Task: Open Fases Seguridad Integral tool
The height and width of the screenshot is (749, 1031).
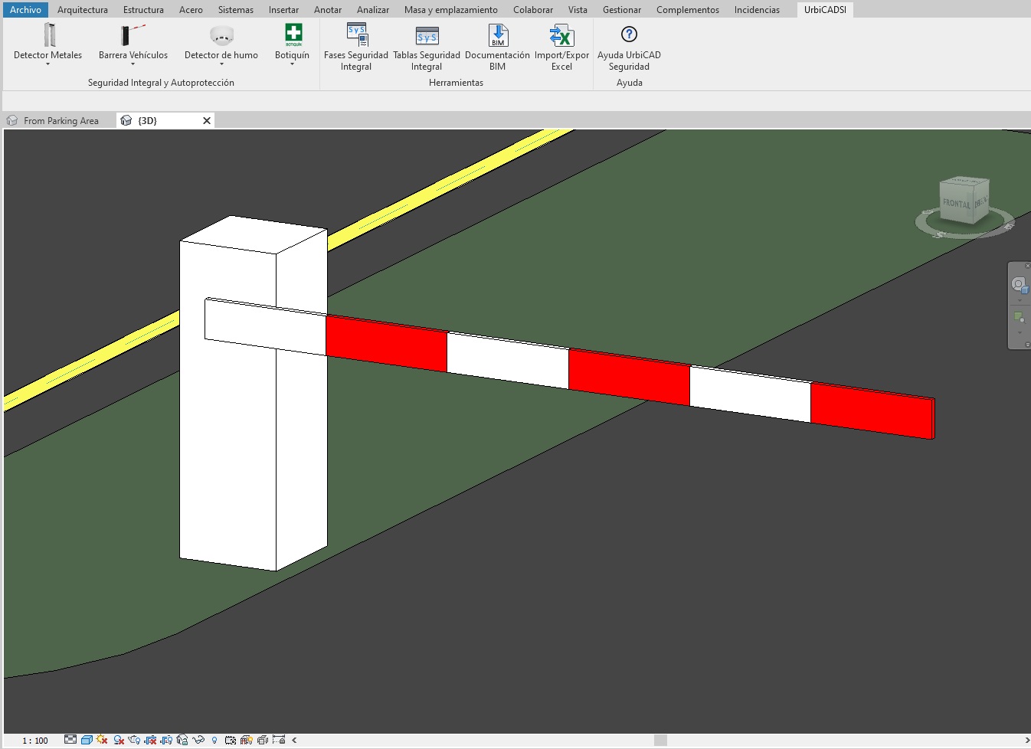Action: point(356,36)
